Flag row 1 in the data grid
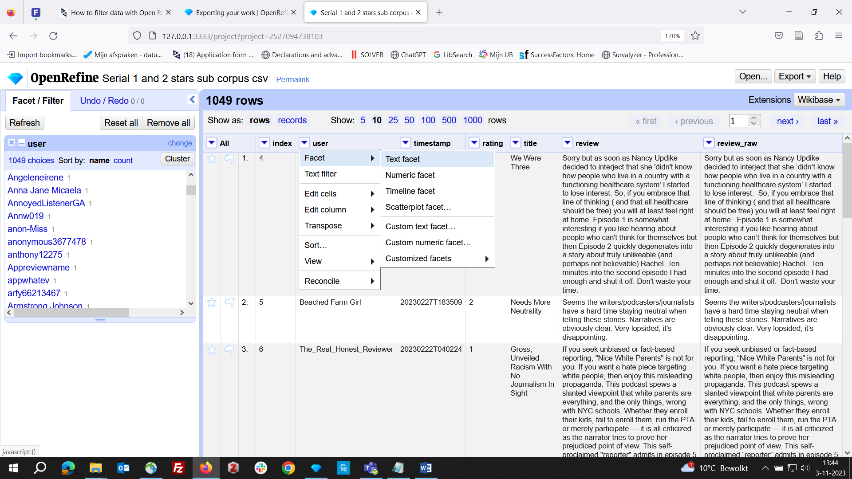The width and height of the screenshot is (852, 479). [229, 158]
